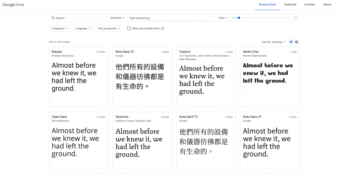Open the Sort by Trending dropdown
This screenshot has width=340, height=177.
click(x=274, y=42)
